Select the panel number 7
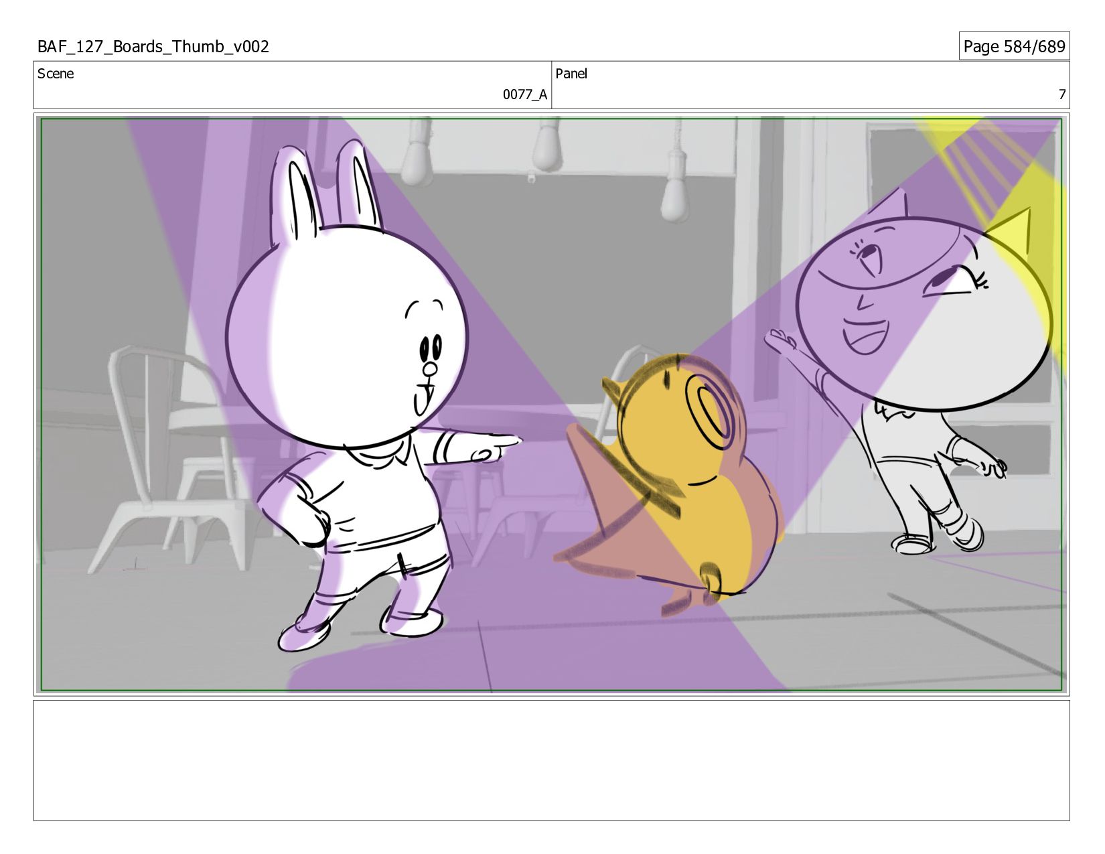1105x854 pixels. [1061, 94]
